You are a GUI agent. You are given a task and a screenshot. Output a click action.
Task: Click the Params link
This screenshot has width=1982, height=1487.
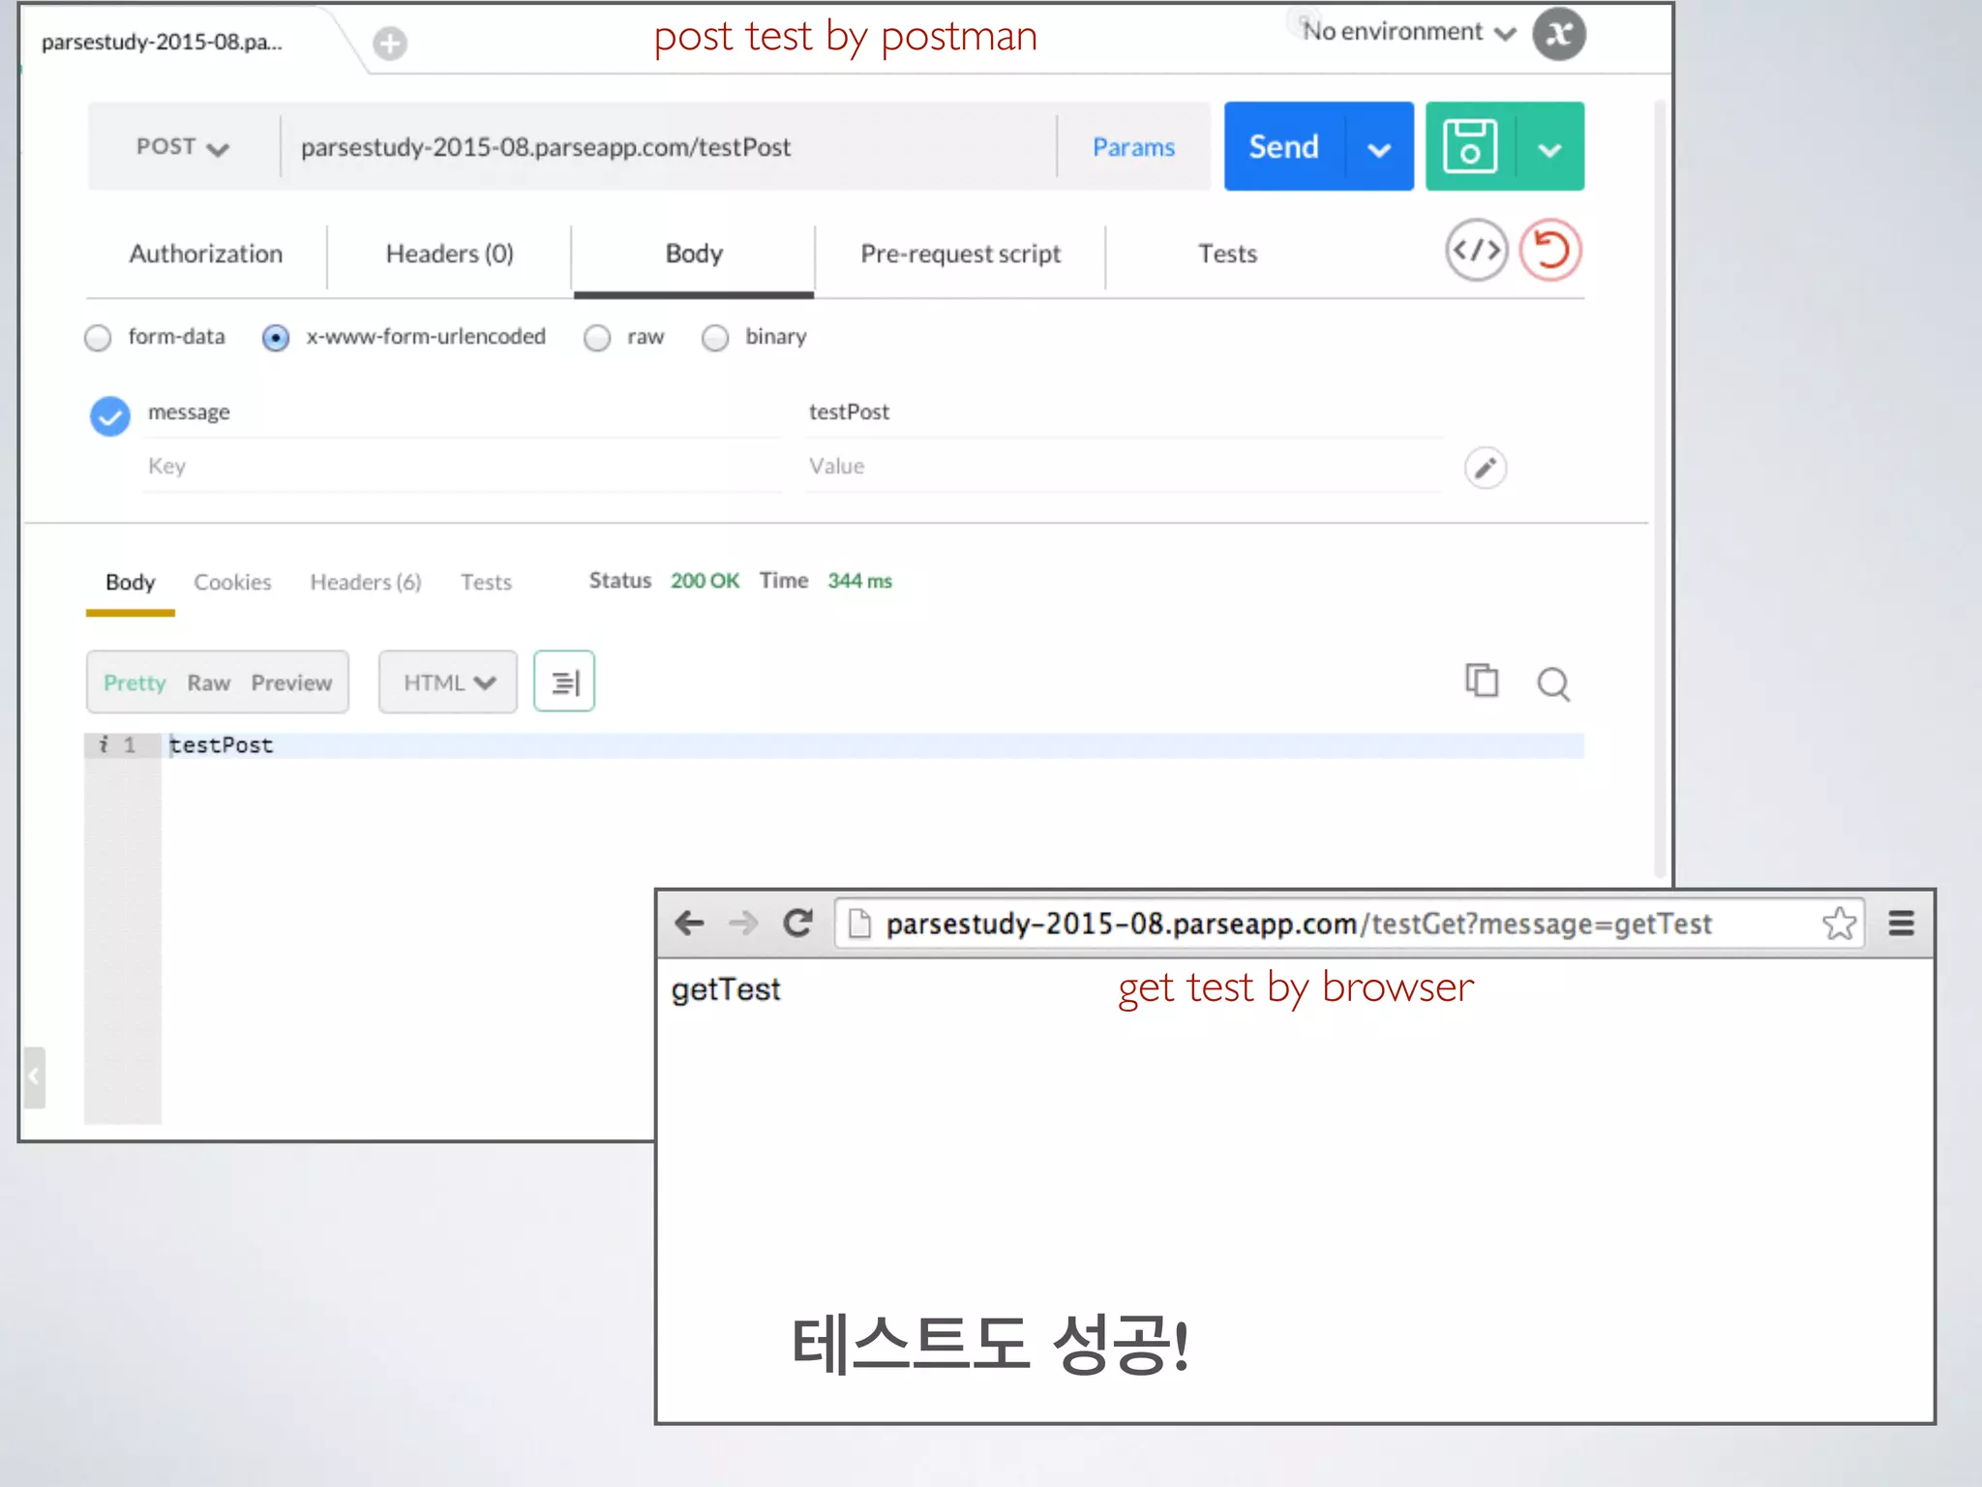1133,147
